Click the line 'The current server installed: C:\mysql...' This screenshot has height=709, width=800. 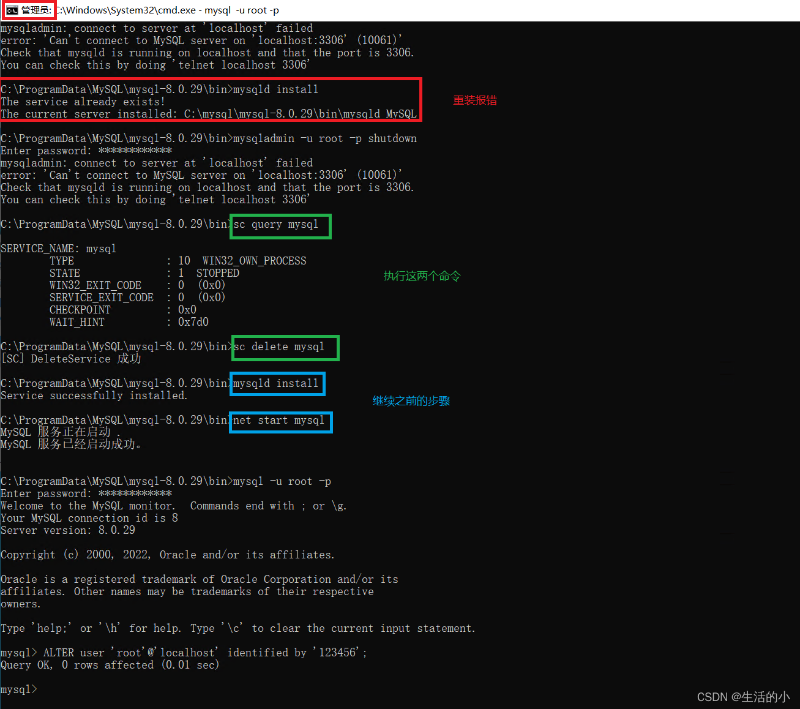click(209, 114)
